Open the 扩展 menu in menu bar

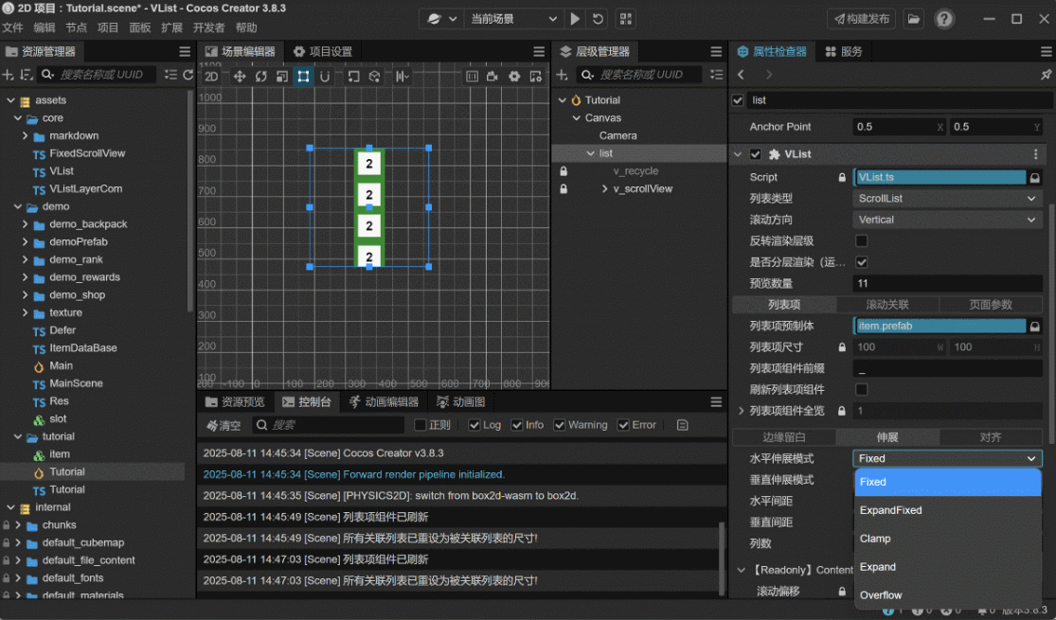pyautogui.click(x=171, y=27)
